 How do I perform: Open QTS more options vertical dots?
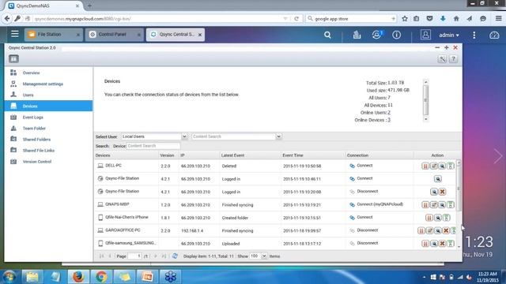pyautogui.click(x=474, y=35)
